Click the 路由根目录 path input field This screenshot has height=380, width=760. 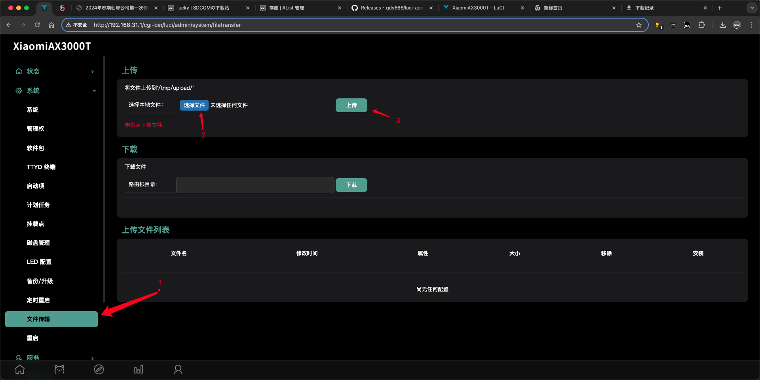pos(255,185)
